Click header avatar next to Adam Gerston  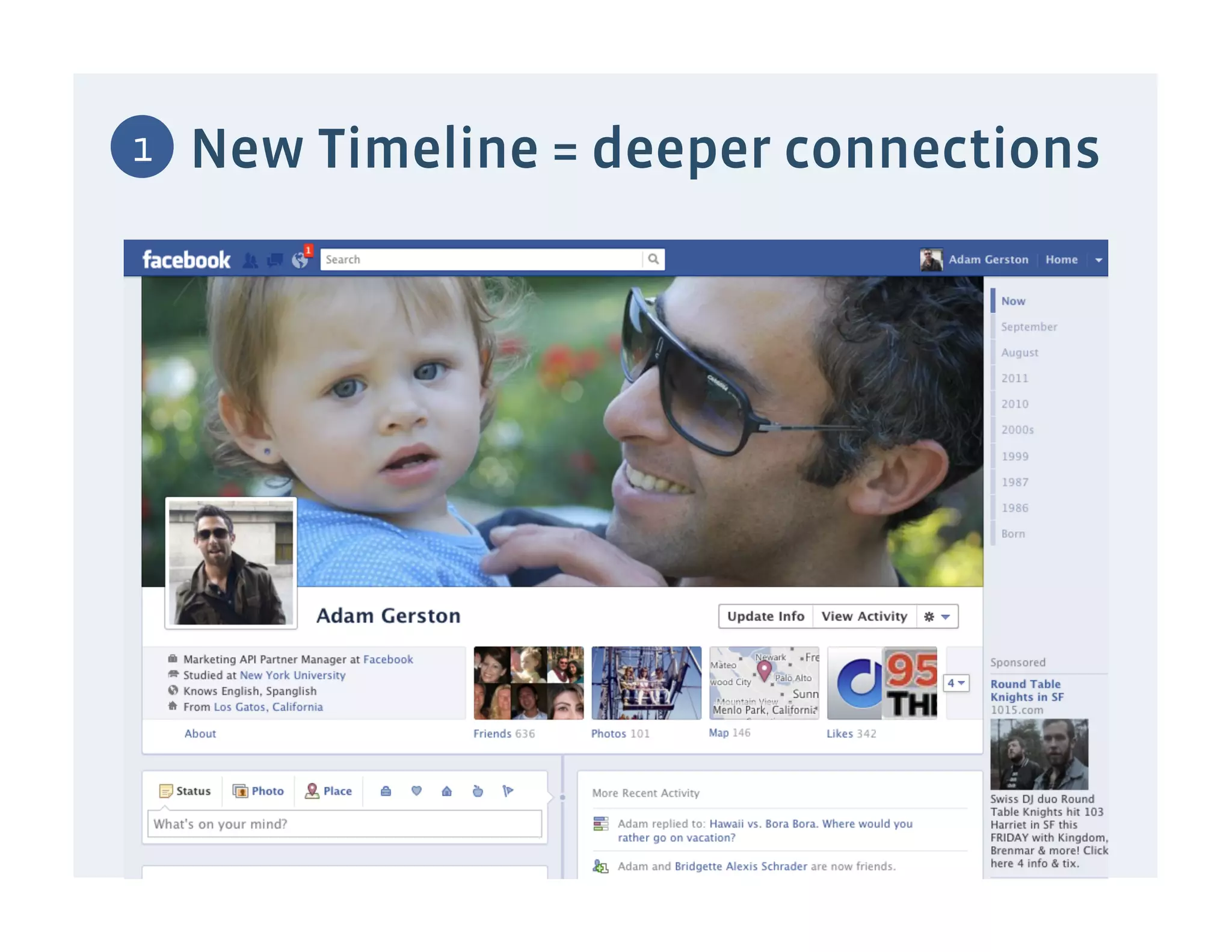931,259
